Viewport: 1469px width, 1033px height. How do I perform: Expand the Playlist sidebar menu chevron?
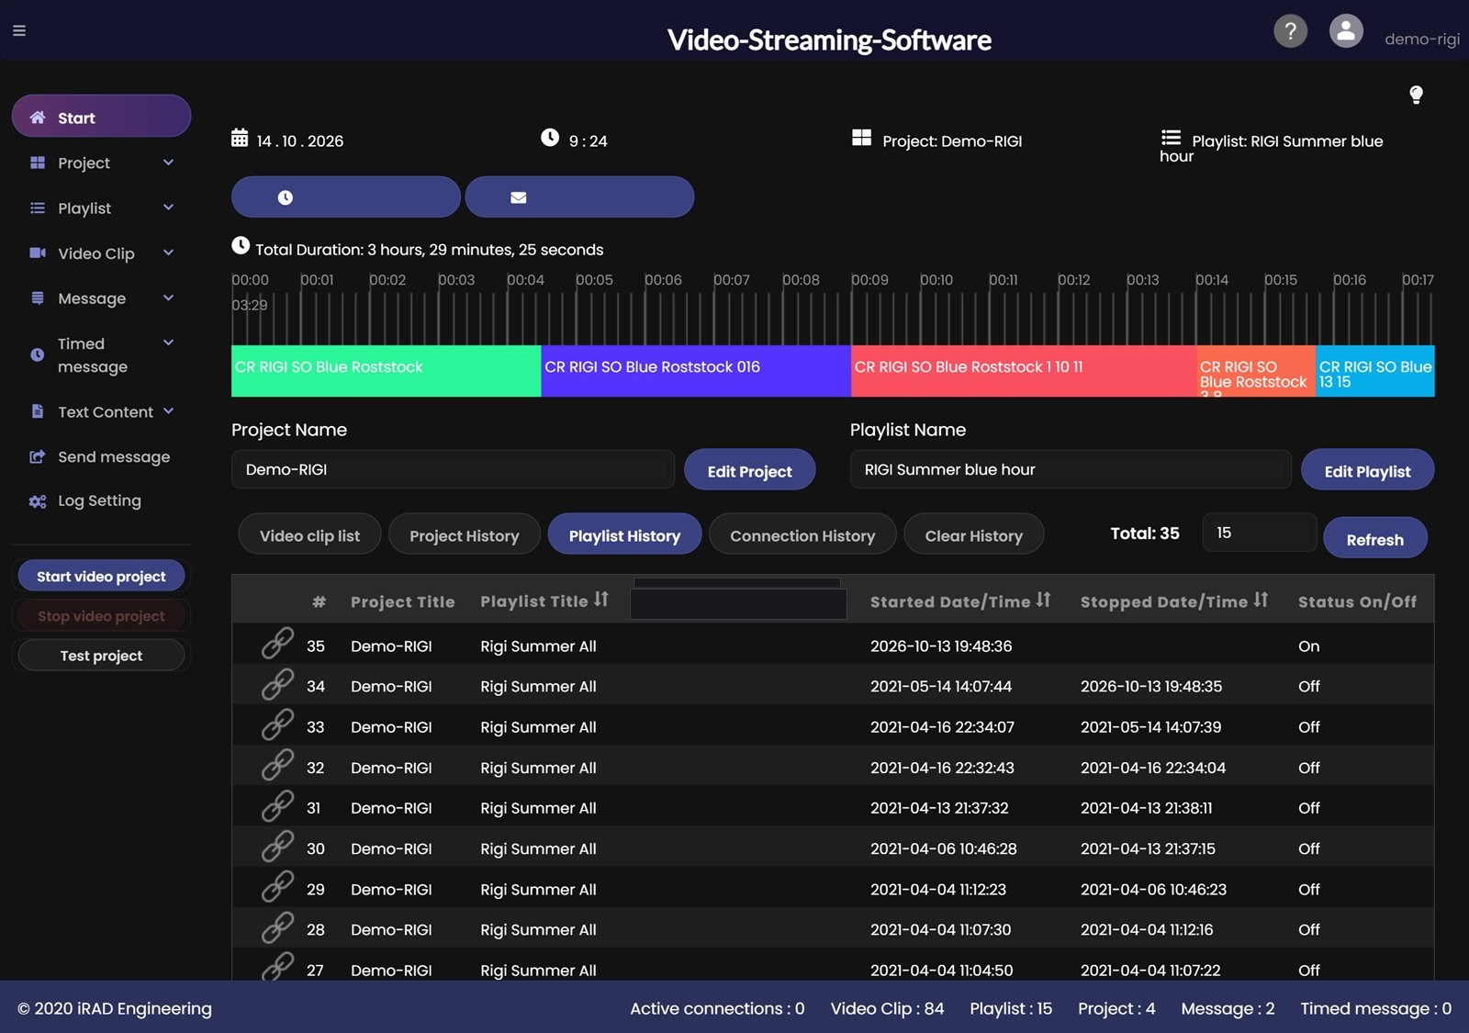click(168, 208)
